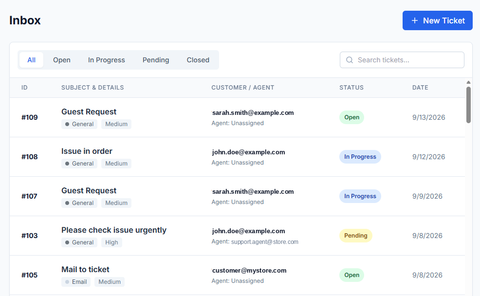Click Medium priority tag on ticket #109
480x296 pixels.
pyautogui.click(x=116, y=124)
